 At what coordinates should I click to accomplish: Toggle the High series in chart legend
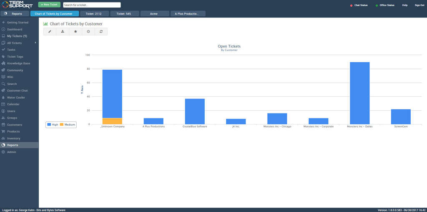[53, 125]
